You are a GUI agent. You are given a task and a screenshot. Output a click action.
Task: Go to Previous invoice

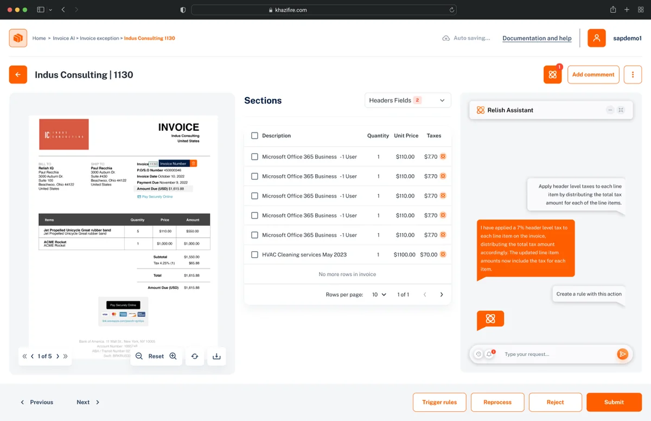(37, 402)
